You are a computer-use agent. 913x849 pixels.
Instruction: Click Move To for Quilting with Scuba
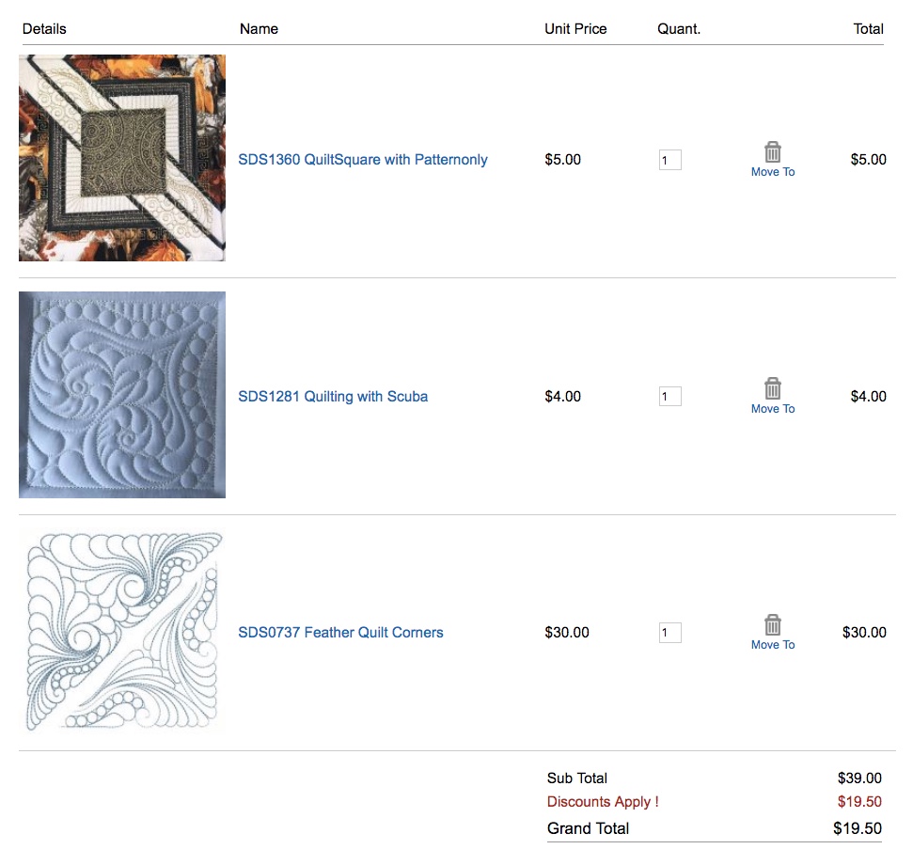(x=773, y=409)
